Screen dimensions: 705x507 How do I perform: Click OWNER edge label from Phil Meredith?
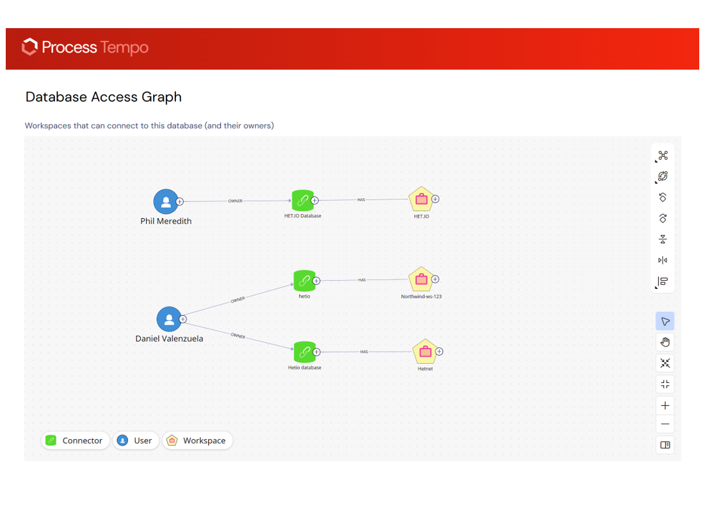tap(235, 201)
